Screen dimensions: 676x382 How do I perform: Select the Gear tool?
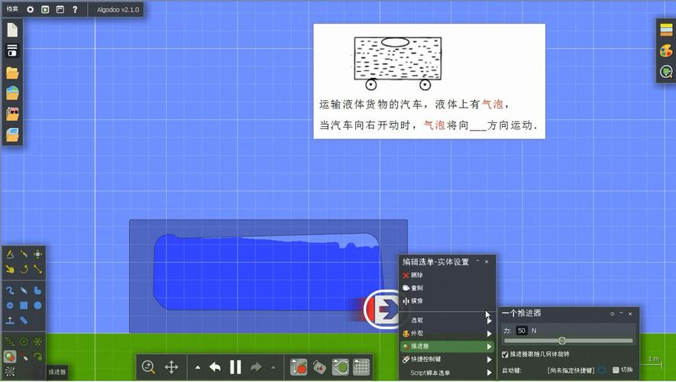pyautogui.click(x=10, y=306)
